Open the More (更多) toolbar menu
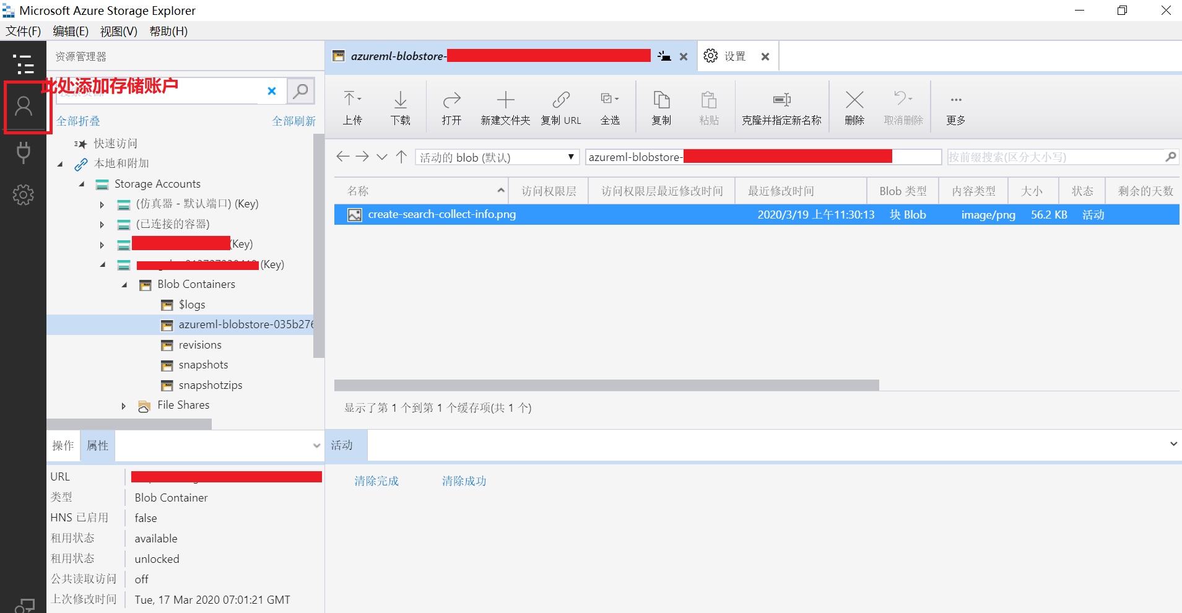The image size is (1182, 613). [956, 107]
